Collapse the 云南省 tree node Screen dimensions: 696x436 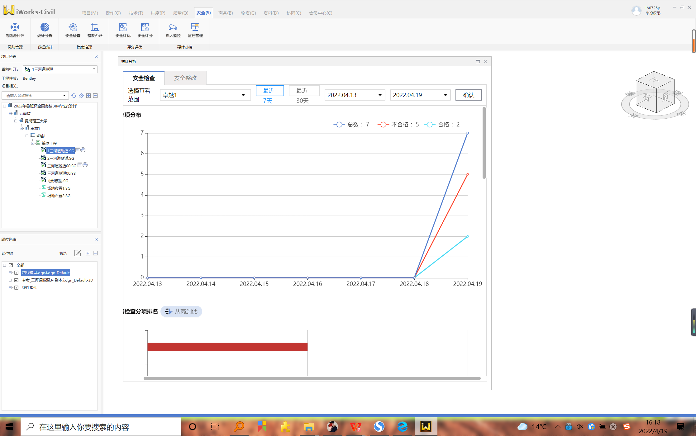10,113
